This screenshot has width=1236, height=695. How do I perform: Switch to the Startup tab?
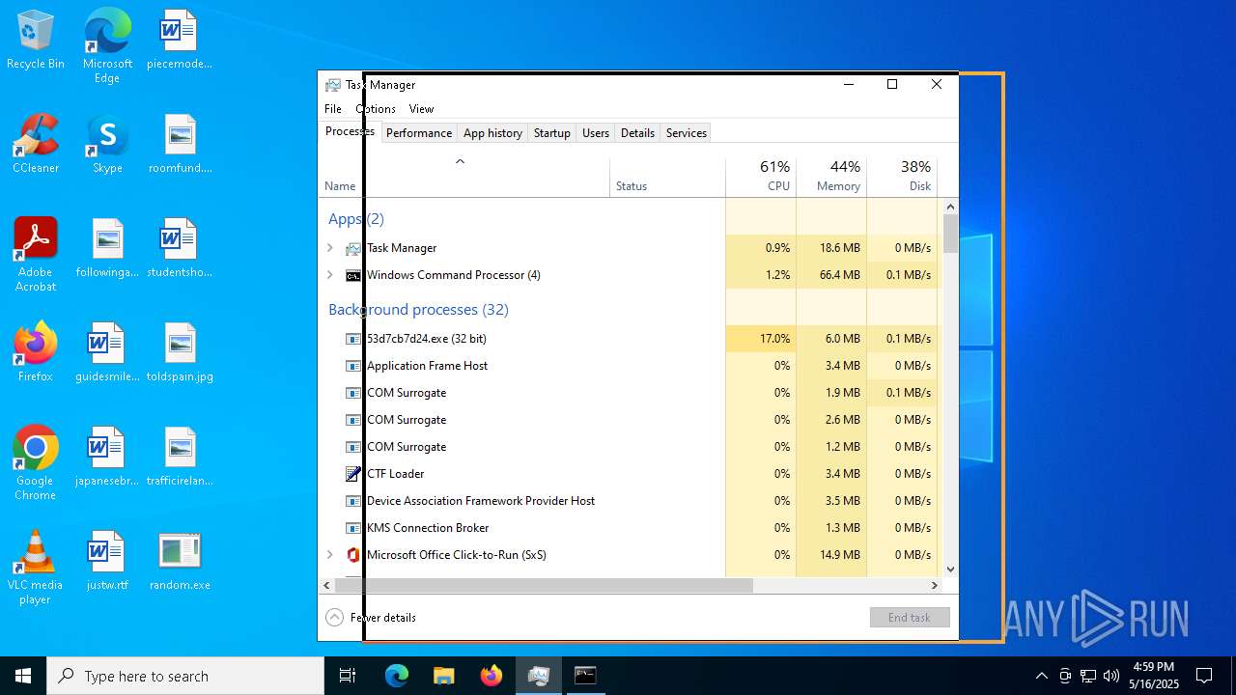552,133
